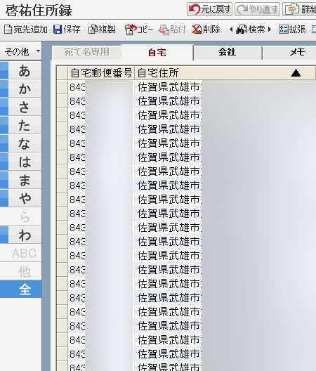Delete entry with the 削除 icon

point(197,30)
